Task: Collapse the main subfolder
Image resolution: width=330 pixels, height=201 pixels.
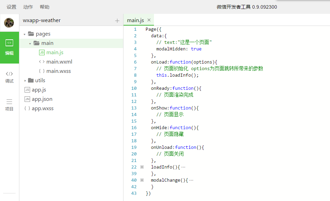Action: [x=30, y=44]
